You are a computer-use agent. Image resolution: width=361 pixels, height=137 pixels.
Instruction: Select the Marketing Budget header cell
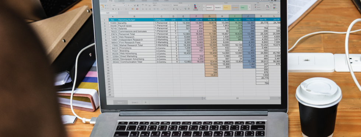point(135,20)
